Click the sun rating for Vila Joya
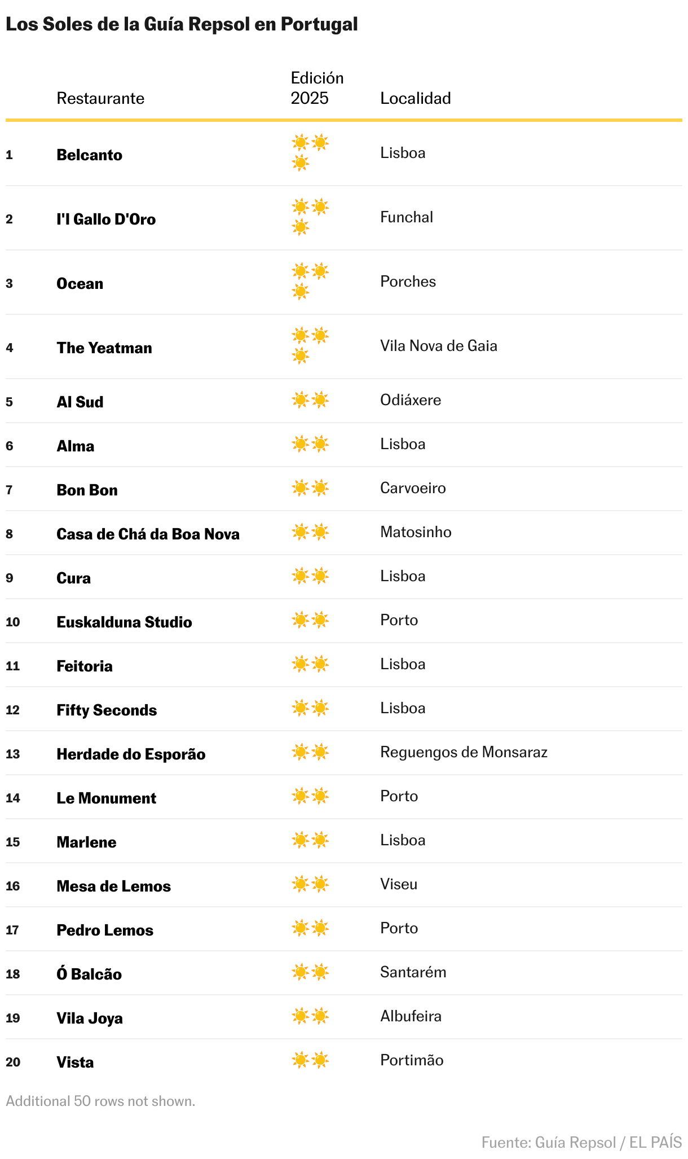This screenshot has width=688, height=1159. click(x=310, y=1016)
